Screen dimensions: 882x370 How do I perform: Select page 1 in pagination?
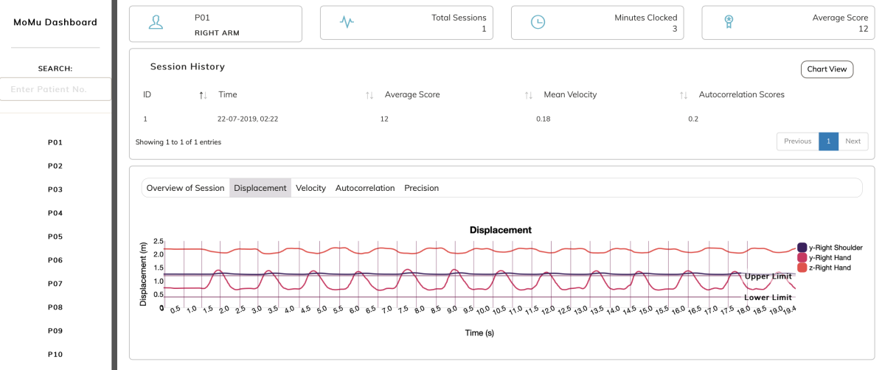[829, 141]
